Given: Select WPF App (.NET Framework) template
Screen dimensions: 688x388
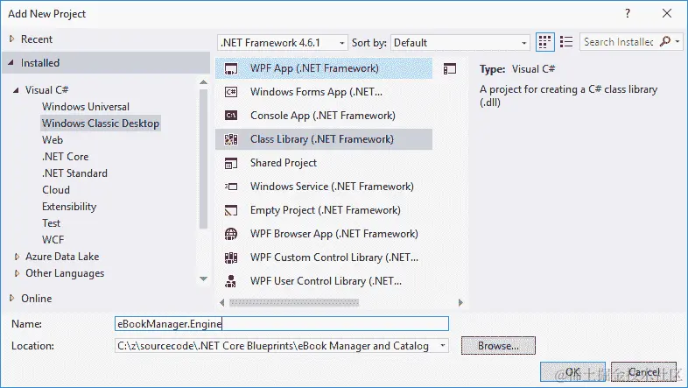Looking at the screenshot, I should point(324,68).
